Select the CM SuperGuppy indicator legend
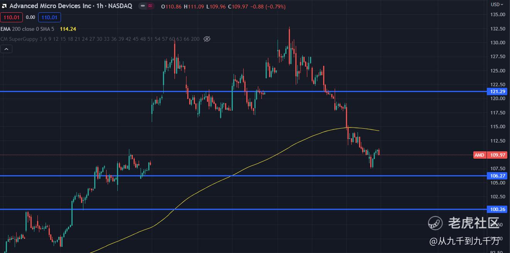510x253 pixels. click(100, 39)
